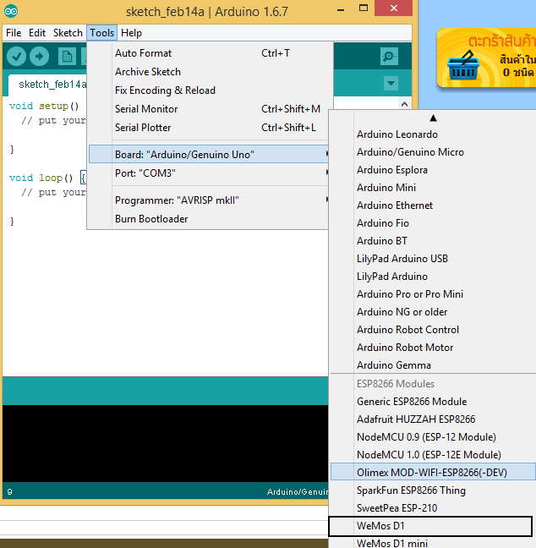The image size is (536, 548).
Task: Pick Adafruit HUZZAH ESP8266
Action: point(433,419)
